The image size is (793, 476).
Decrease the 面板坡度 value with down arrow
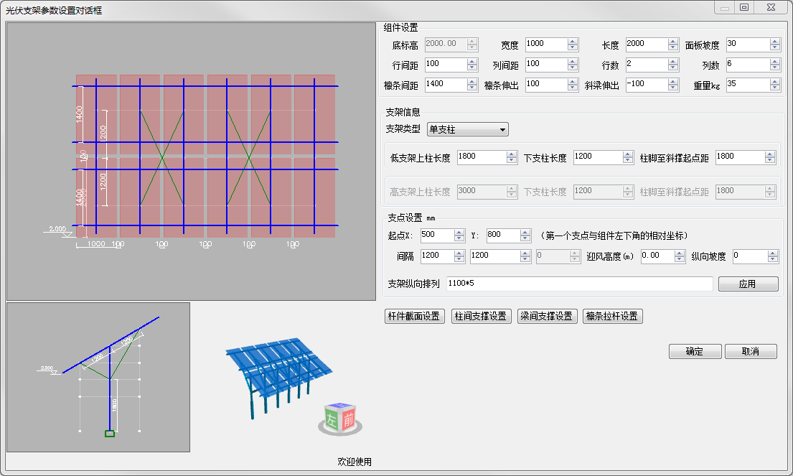tap(775, 47)
